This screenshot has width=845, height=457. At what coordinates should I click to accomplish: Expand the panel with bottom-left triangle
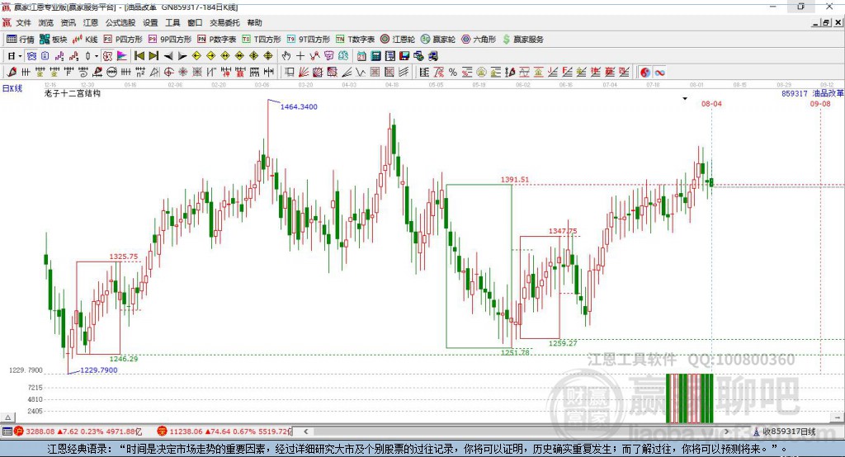pyautogui.click(x=7, y=417)
